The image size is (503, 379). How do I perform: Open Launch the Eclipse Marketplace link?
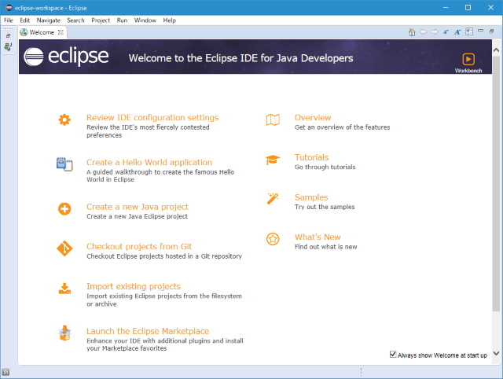[148, 331]
